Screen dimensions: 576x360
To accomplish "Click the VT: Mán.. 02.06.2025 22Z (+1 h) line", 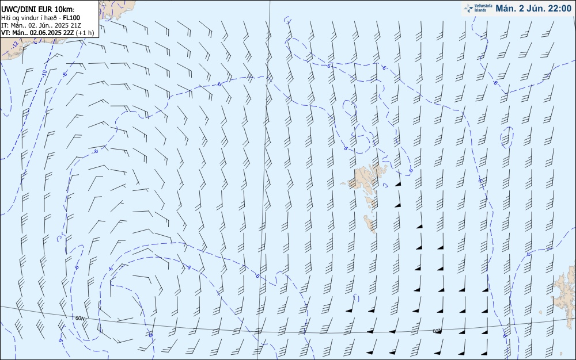I will [47, 33].
